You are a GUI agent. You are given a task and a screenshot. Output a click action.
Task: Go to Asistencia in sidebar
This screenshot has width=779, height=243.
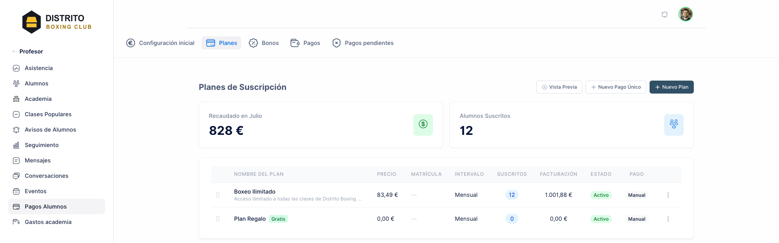tap(56, 68)
